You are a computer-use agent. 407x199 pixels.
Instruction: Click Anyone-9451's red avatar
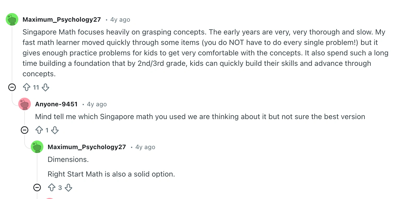point(24,104)
